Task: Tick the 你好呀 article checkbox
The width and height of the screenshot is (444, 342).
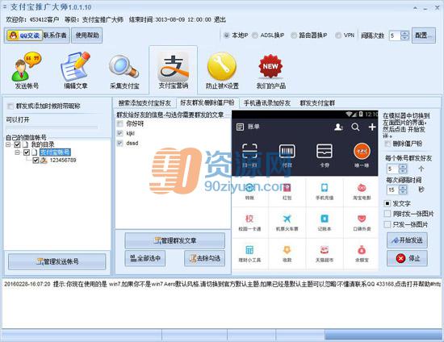Action: [120, 123]
